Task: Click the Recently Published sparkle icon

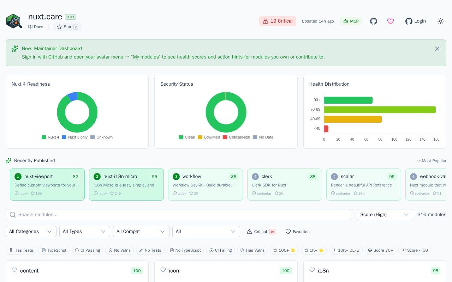Action: [x=8, y=161]
